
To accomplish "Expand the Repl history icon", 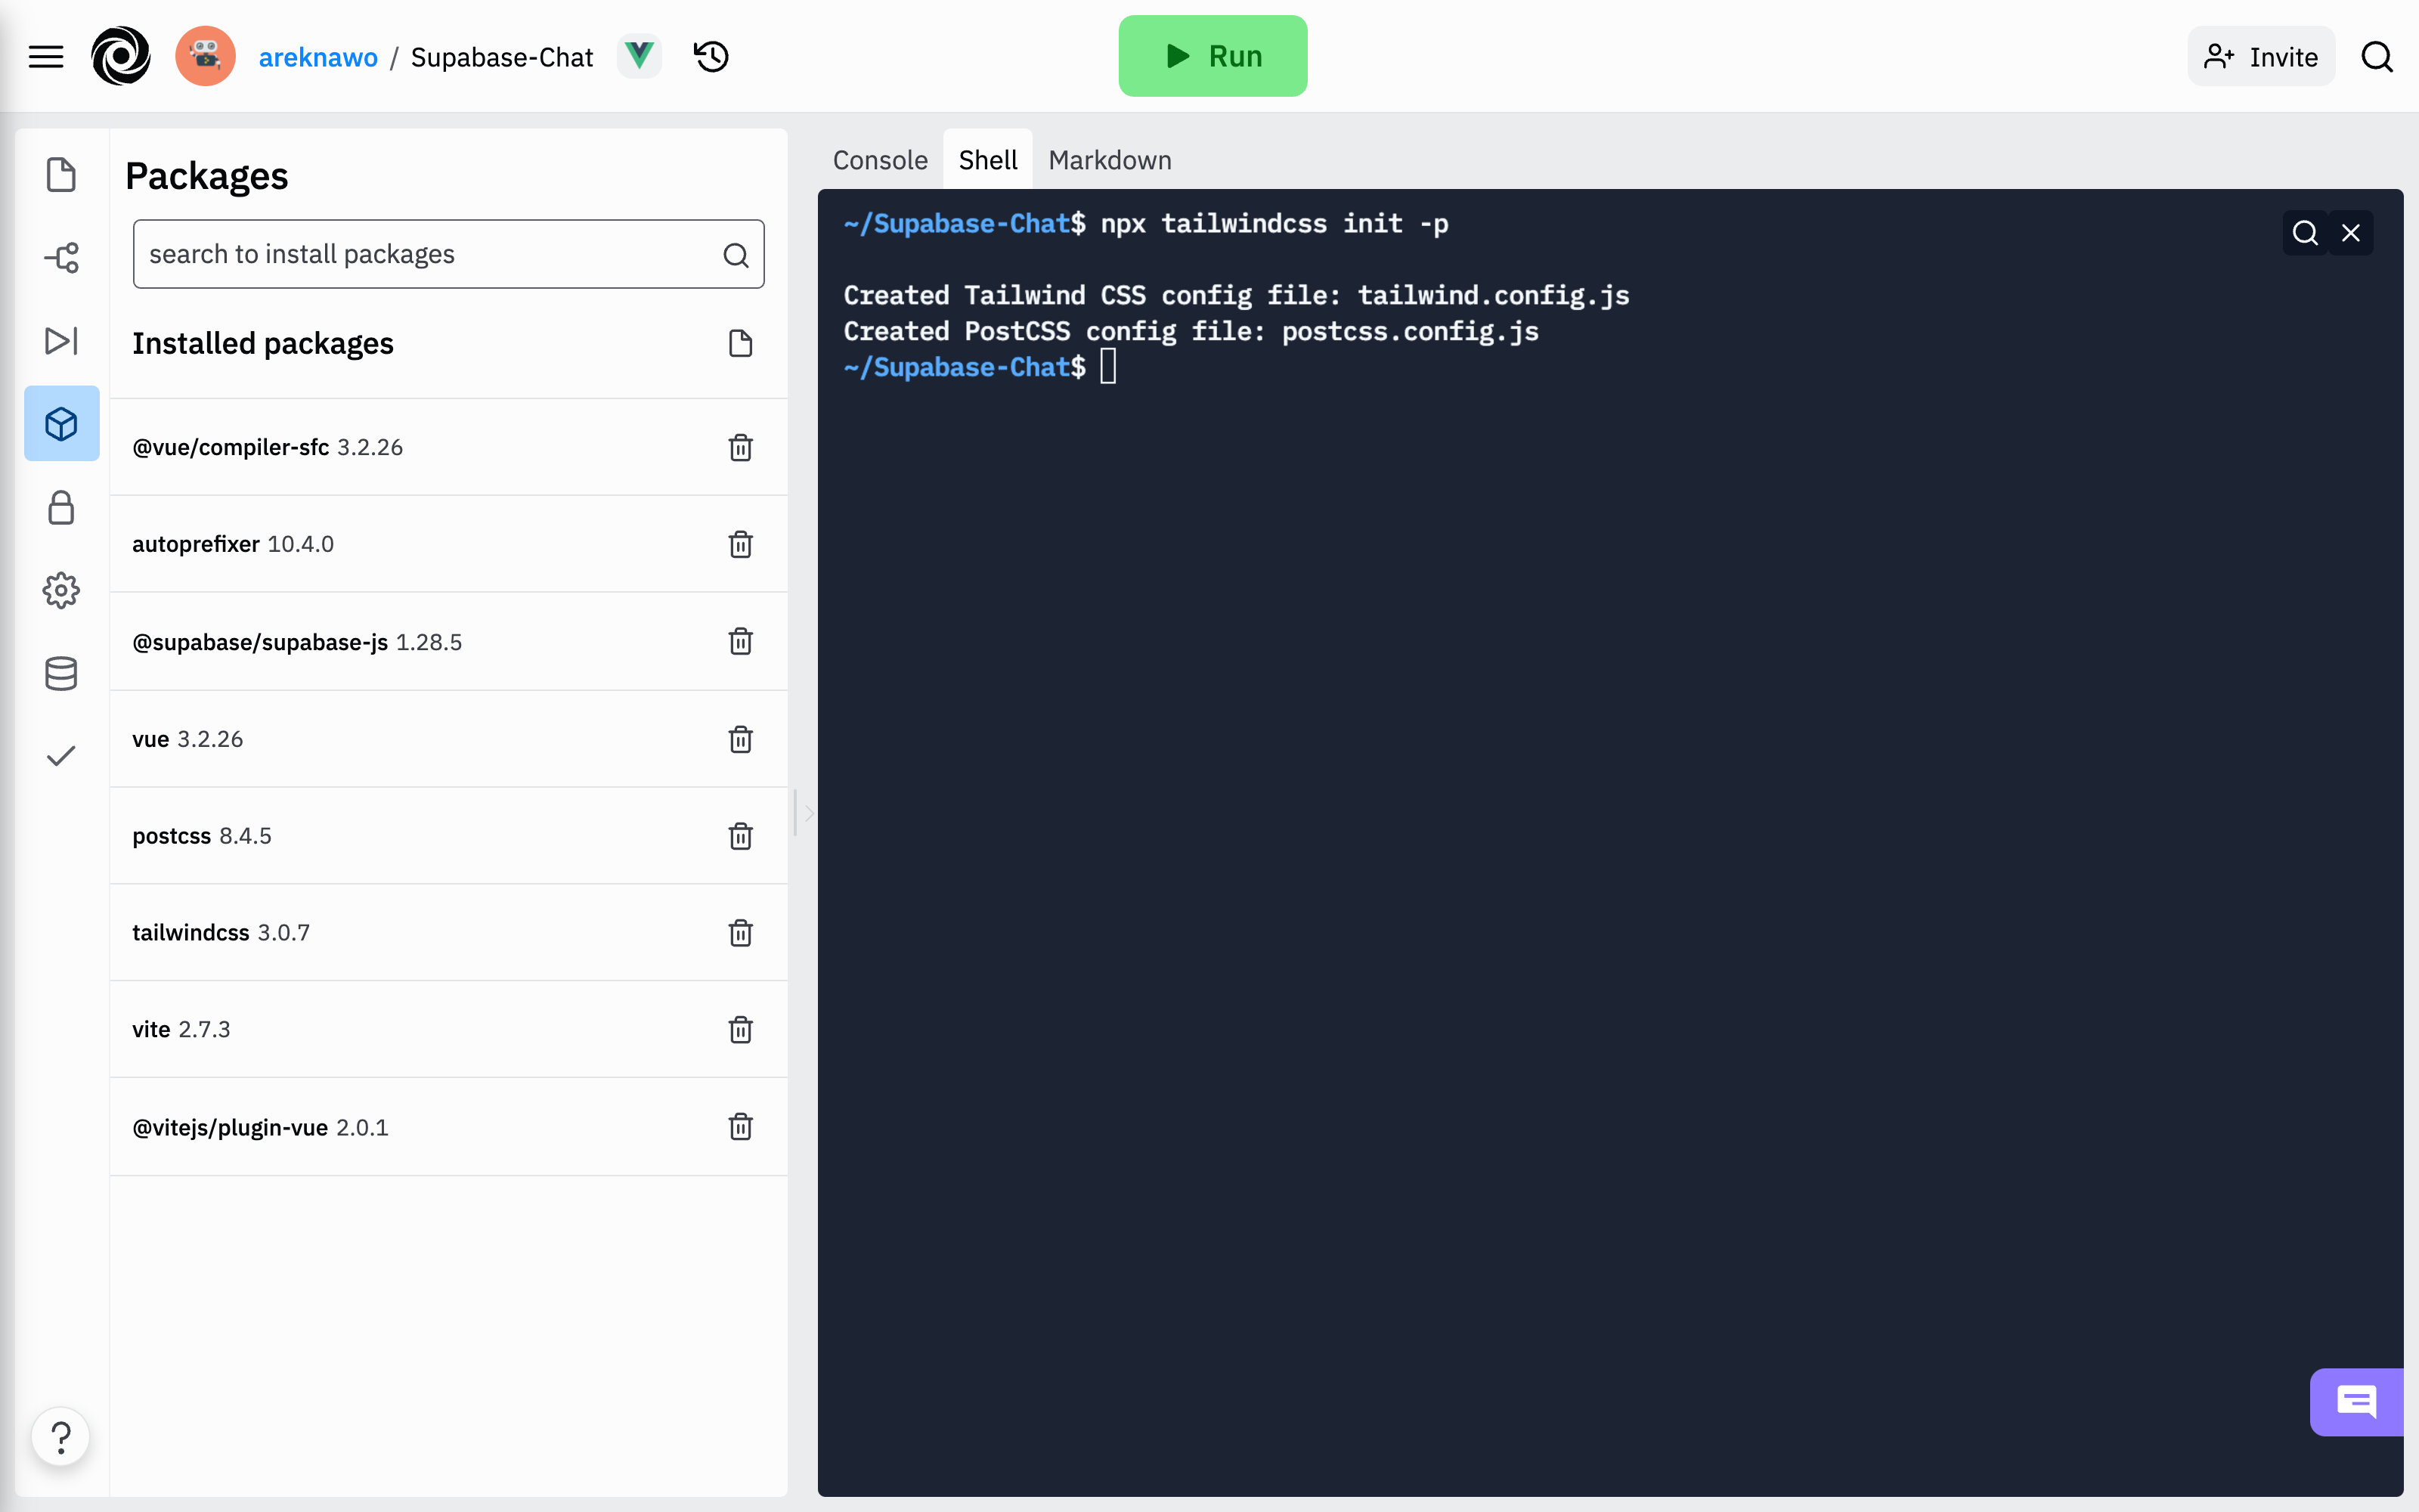I will point(712,56).
